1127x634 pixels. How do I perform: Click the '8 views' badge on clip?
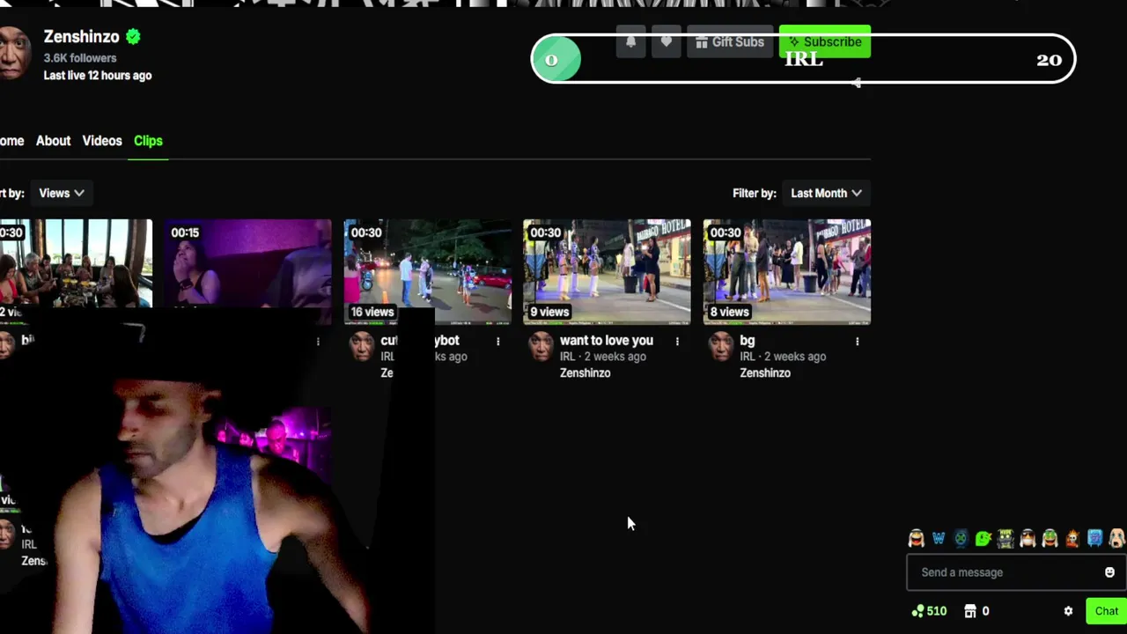729,312
